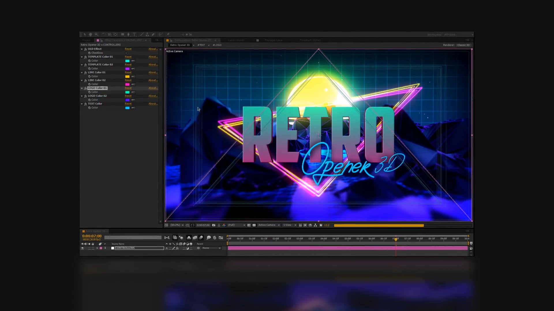Screen dimensions: 554x311
Task: Select the Hand tool in toolbar
Action: tap(90, 35)
